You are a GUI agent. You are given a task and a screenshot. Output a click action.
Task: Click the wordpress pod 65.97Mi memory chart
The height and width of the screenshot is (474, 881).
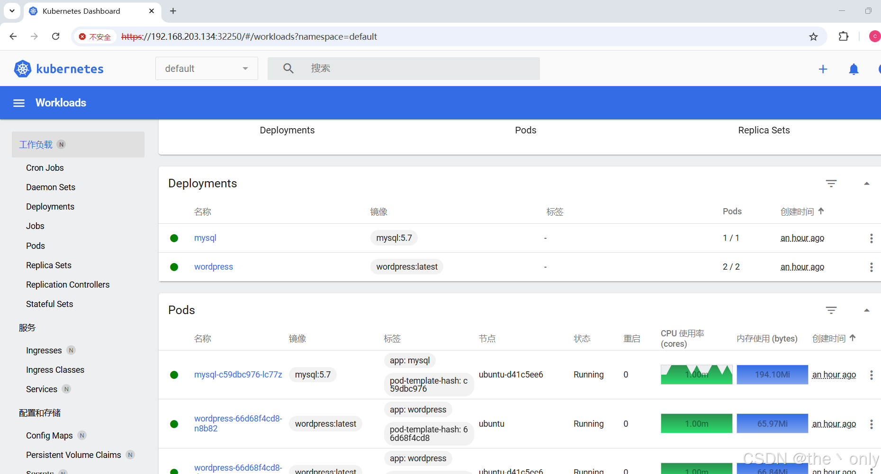[772, 423]
